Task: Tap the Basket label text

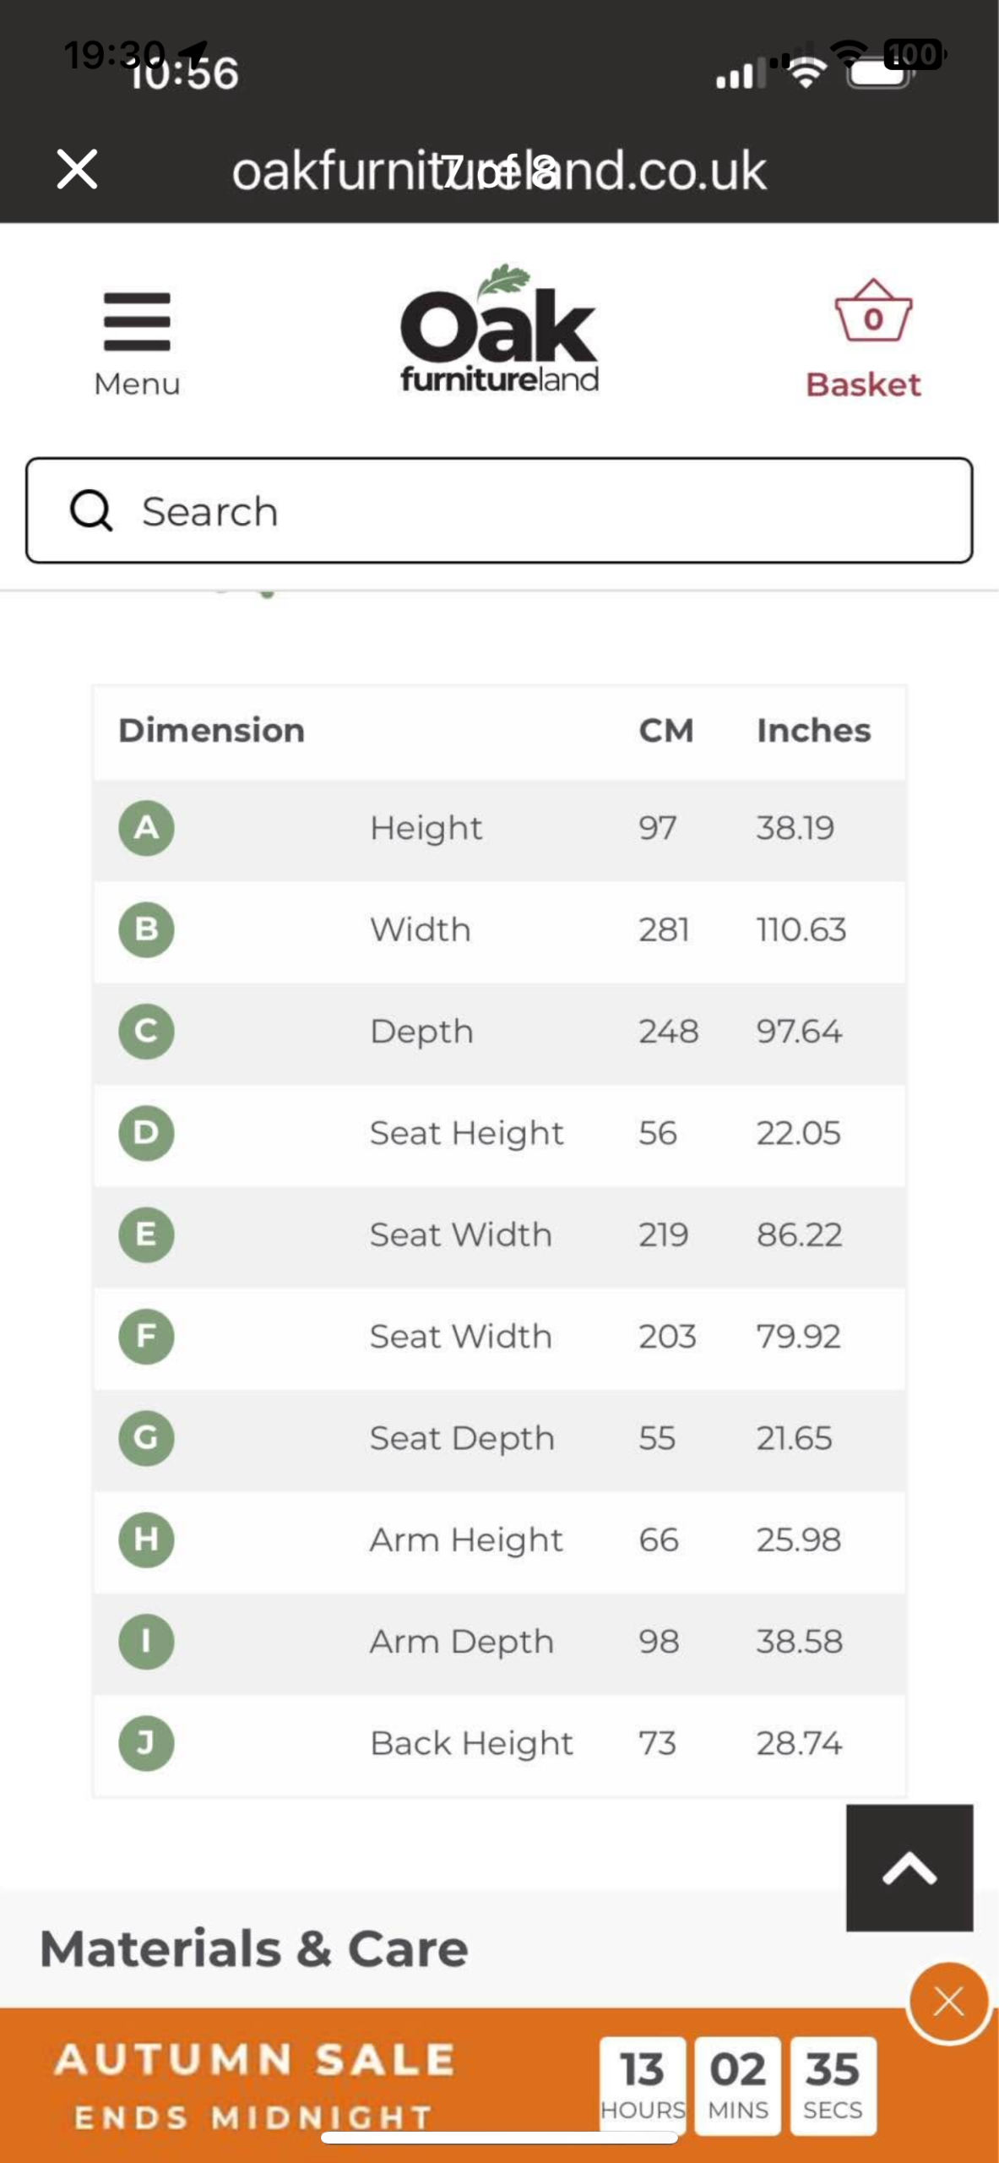Action: 863,385
